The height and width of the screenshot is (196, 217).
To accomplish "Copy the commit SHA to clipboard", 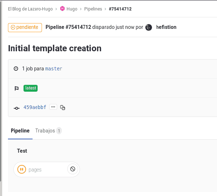I will (x=63, y=107).
